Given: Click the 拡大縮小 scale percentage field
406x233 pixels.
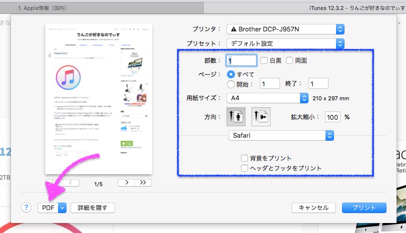Looking at the screenshot, I should (332, 117).
